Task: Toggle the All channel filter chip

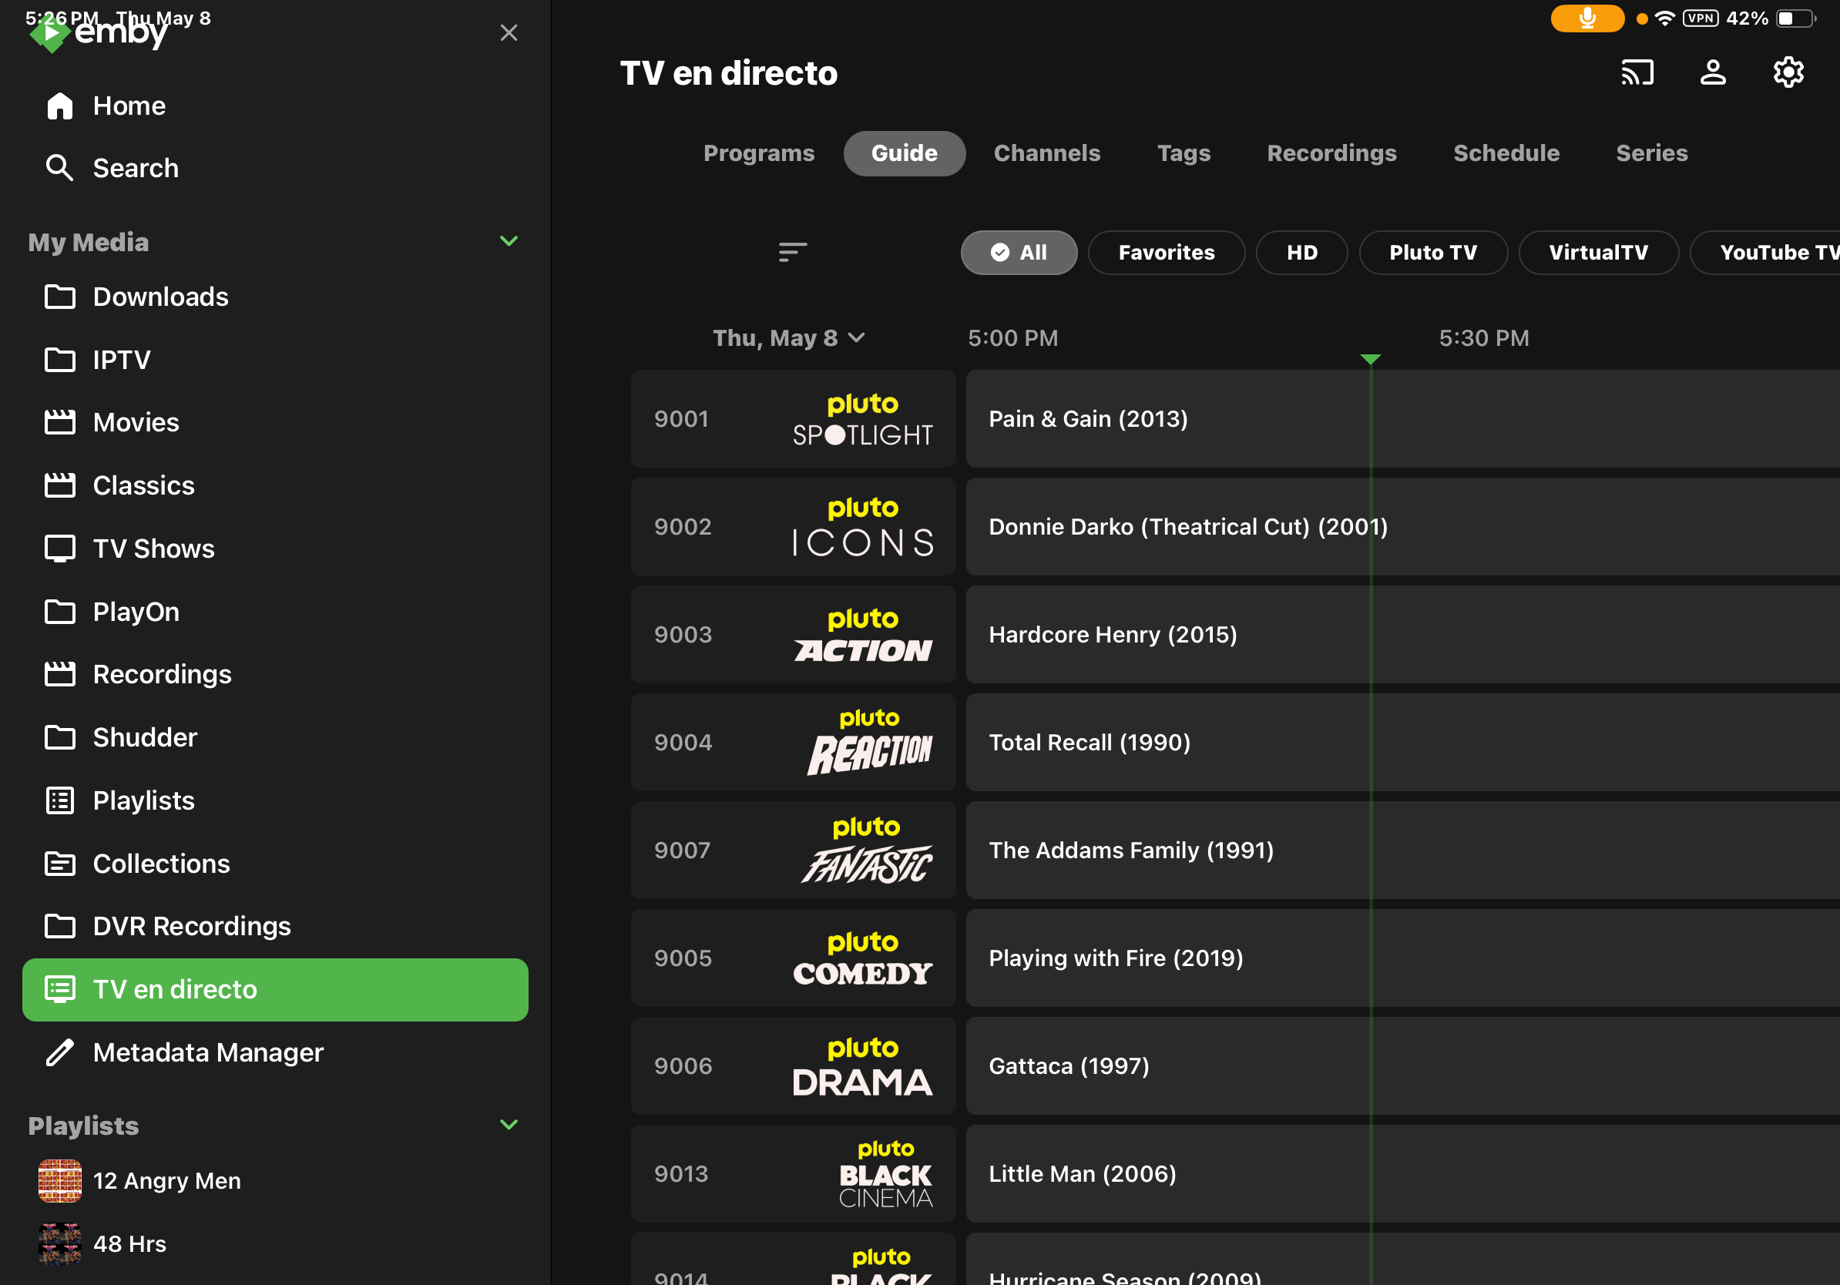Action: pos(1019,253)
